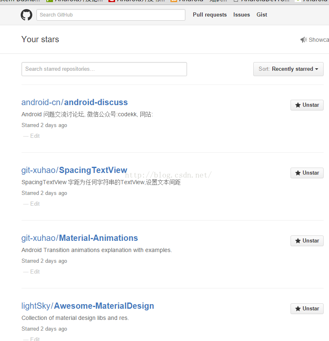Edit the android-discuss star entry
Image resolution: width=329 pixels, height=341 pixels.
35,136
